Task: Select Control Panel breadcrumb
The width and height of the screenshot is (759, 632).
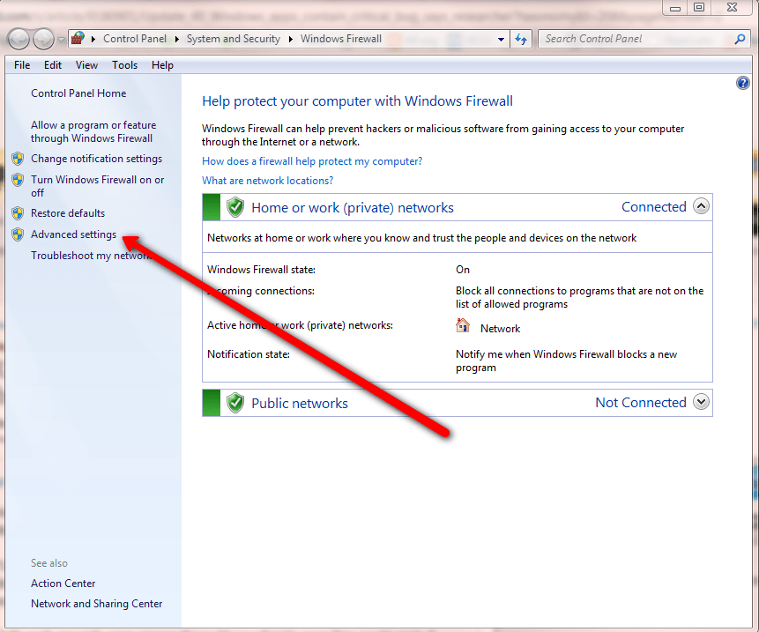Action: click(x=135, y=39)
